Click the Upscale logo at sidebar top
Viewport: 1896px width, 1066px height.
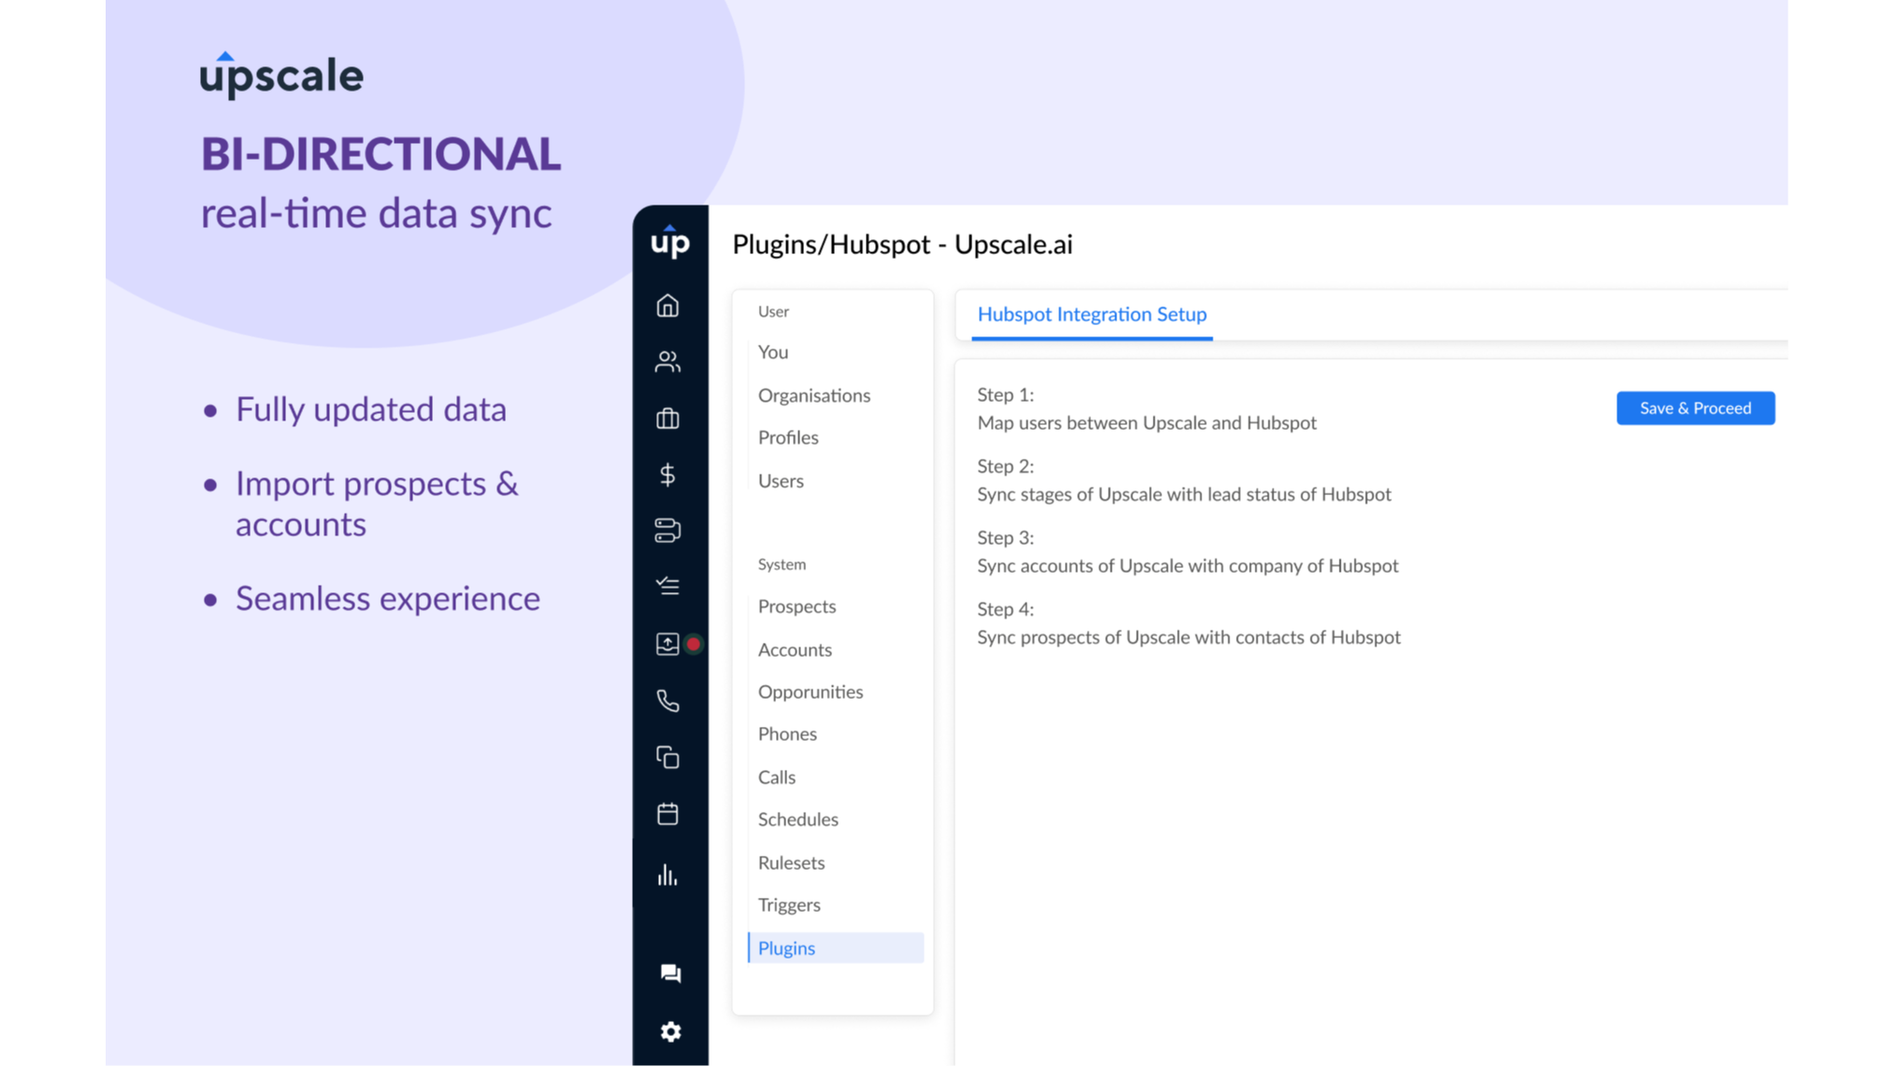point(668,243)
